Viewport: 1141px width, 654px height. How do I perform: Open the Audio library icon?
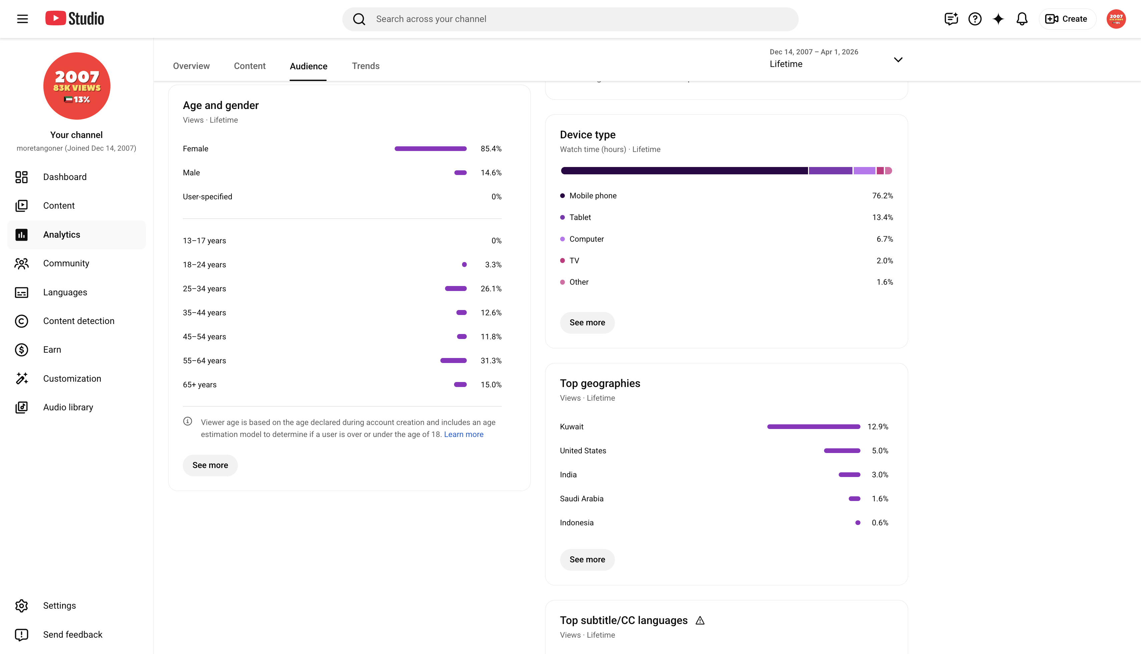(x=22, y=407)
